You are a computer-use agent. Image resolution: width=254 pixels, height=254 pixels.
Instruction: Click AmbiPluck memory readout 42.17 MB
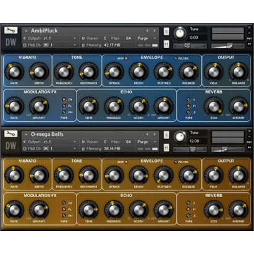(112, 45)
